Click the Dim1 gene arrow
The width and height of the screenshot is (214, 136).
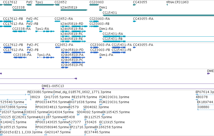(x=101, y=10)
